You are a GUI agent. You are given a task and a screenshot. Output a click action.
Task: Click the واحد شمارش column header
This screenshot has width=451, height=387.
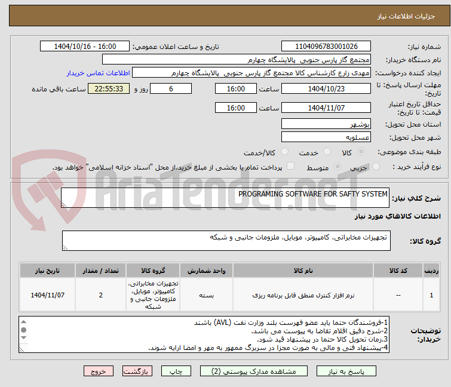pos(206,271)
